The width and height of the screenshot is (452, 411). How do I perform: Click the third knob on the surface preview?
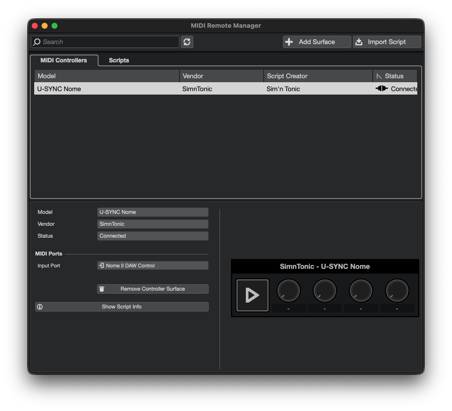tap(361, 291)
